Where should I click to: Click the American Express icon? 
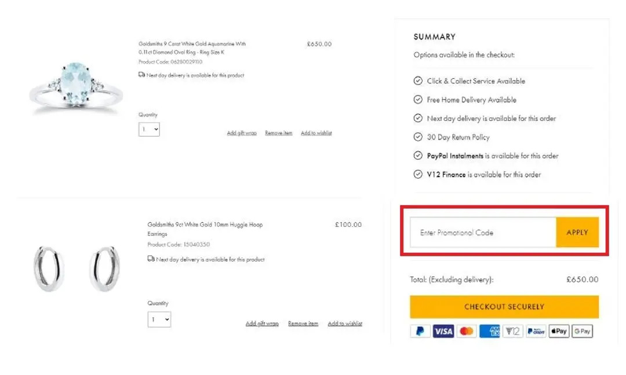click(490, 332)
